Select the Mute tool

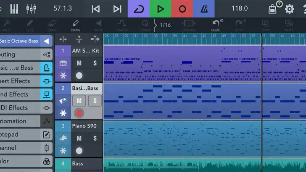tap(99, 26)
